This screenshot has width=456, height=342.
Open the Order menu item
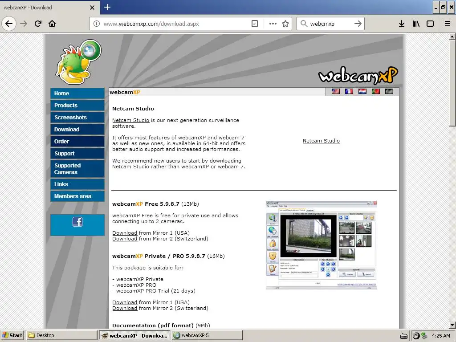click(x=77, y=141)
